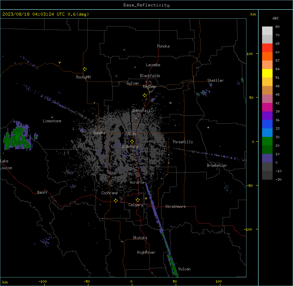Pick the magenta 42-39 dBZ legend swatch
Image resolution: width=293 pixels, height=286 pixels.
click(267, 107)
